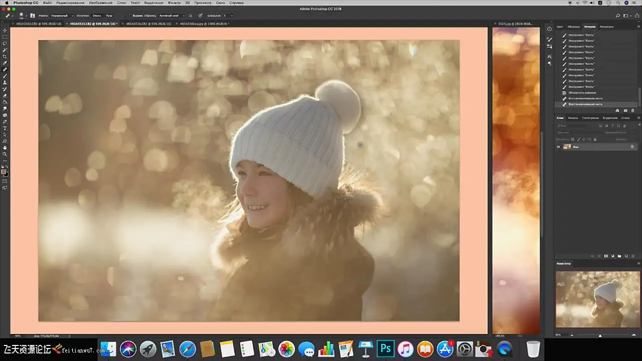Open the Диффузия value dropdown
642x361 pixels.
pyautogui.click(x=228, y=16)
